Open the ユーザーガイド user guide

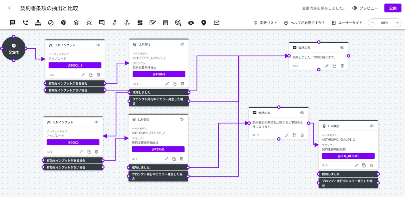[x=347, y=23]
